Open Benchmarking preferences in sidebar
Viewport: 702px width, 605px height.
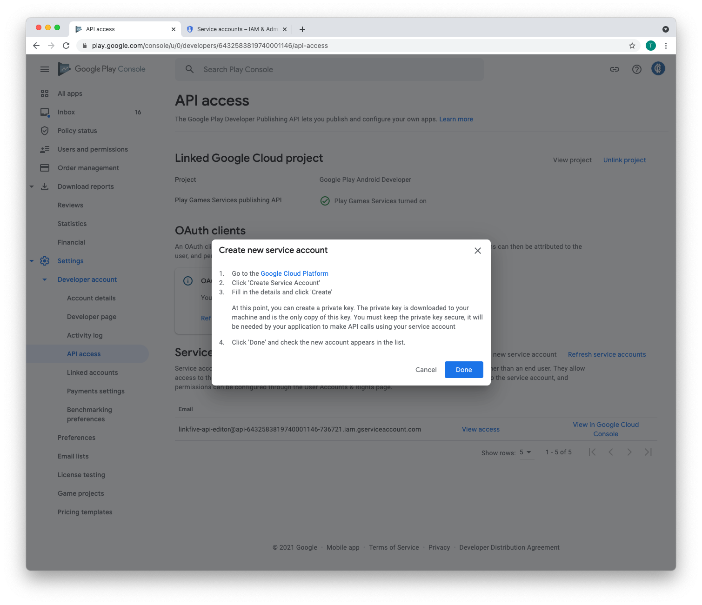click(x=89, y=414)
